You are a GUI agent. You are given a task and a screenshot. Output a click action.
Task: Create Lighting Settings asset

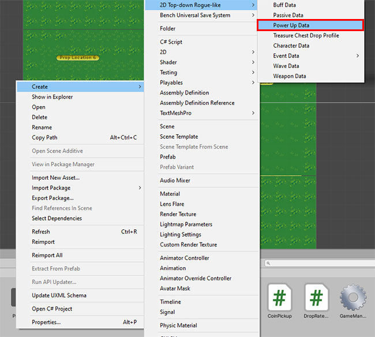click(201, 234)
